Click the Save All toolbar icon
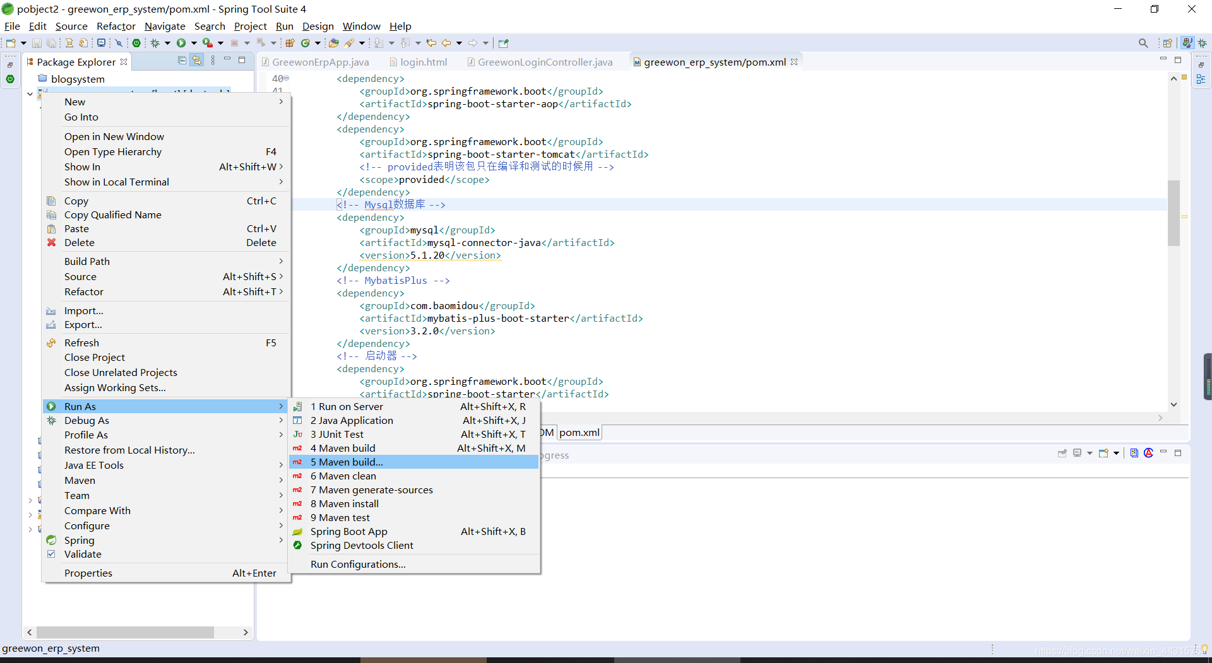1212x663 pixels. [x=51, y=42]
